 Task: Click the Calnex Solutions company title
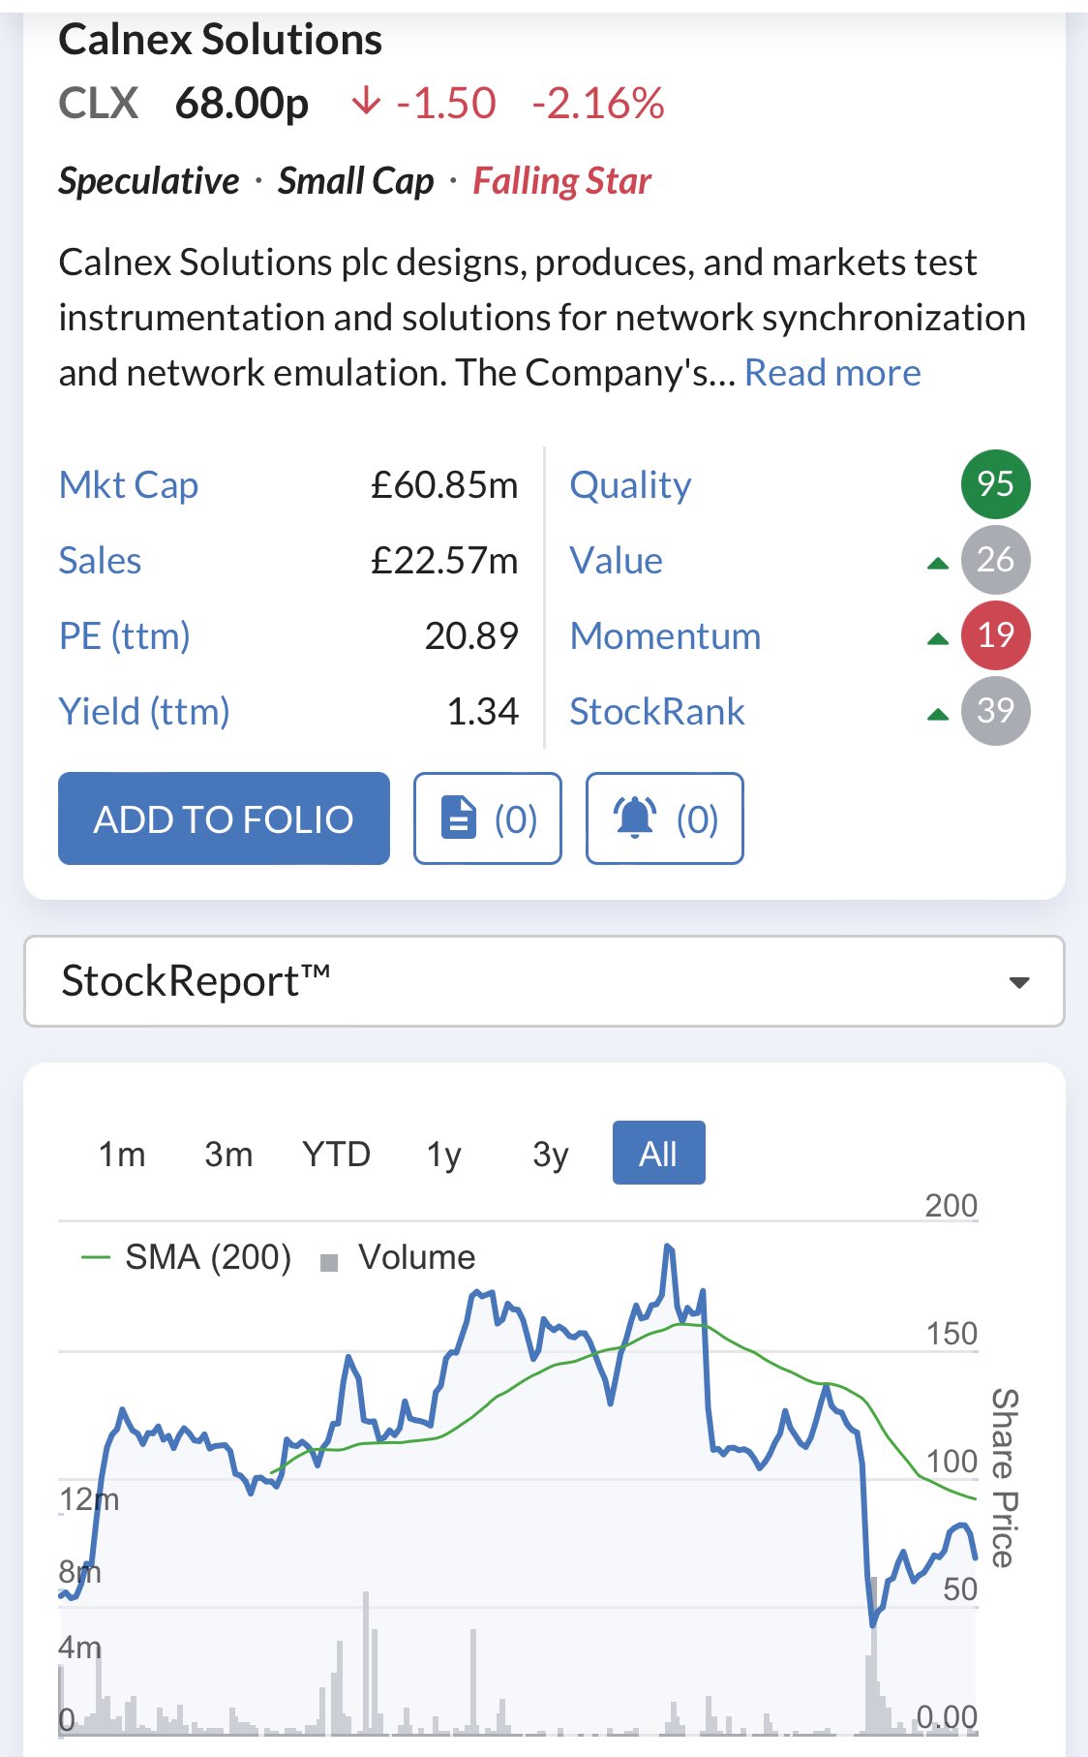(220, 40)
